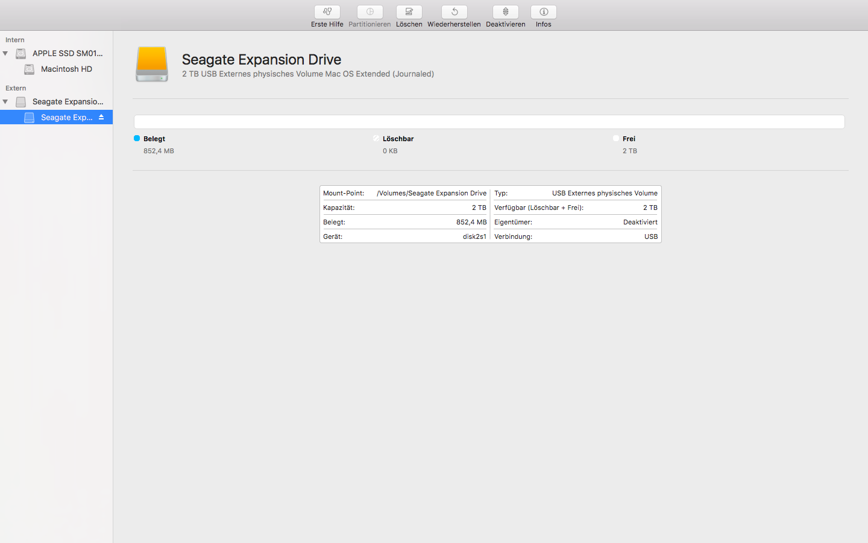Click the Macintosh HD volume icon
The image size is (868, 543).
[x=30, y=69]
